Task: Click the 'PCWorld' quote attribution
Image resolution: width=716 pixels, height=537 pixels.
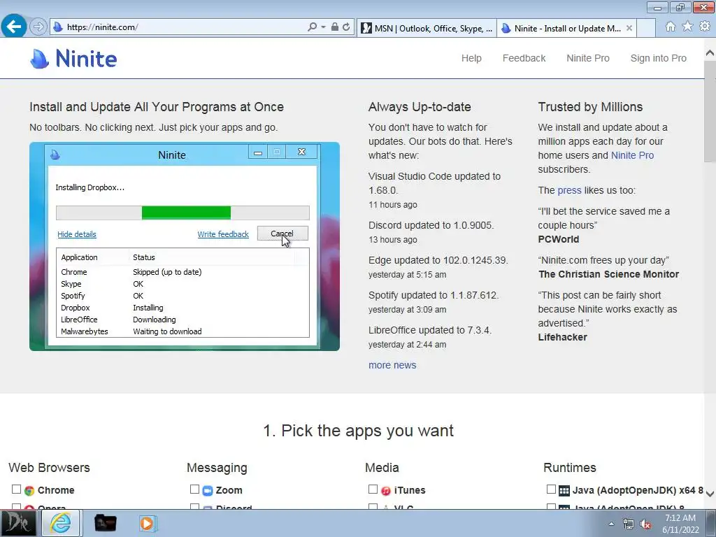Action: tap(559, 239)
